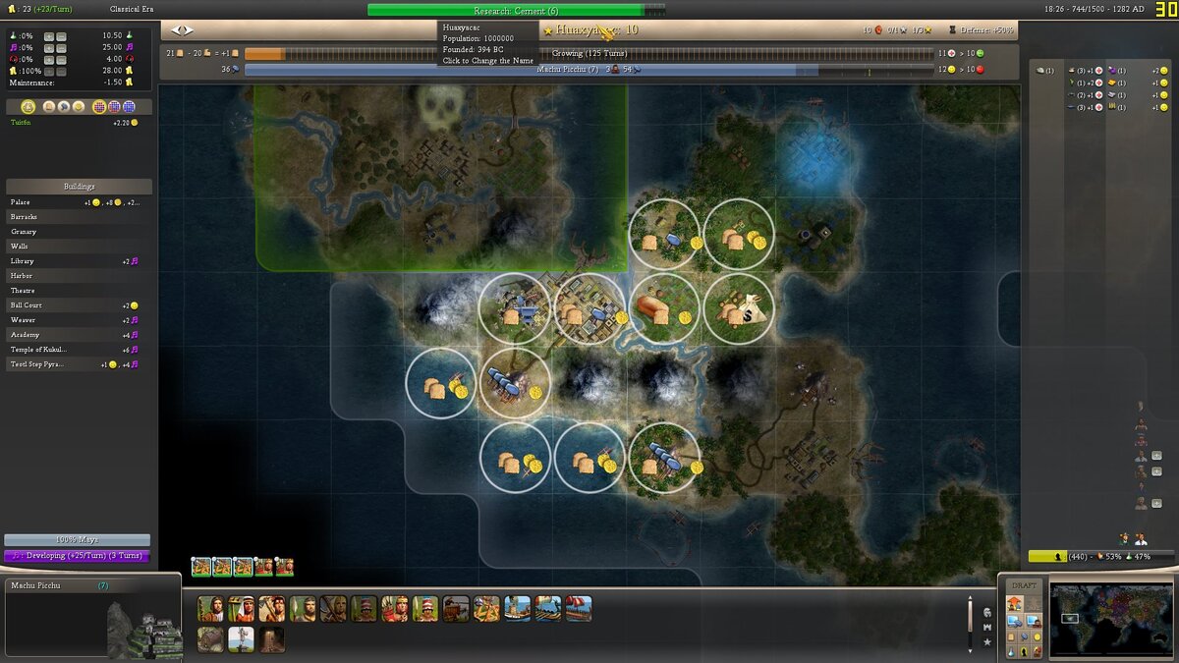Select Academy in Buildings list
The width and height of the screenshot is (1179, 663).
coord(79,335)
